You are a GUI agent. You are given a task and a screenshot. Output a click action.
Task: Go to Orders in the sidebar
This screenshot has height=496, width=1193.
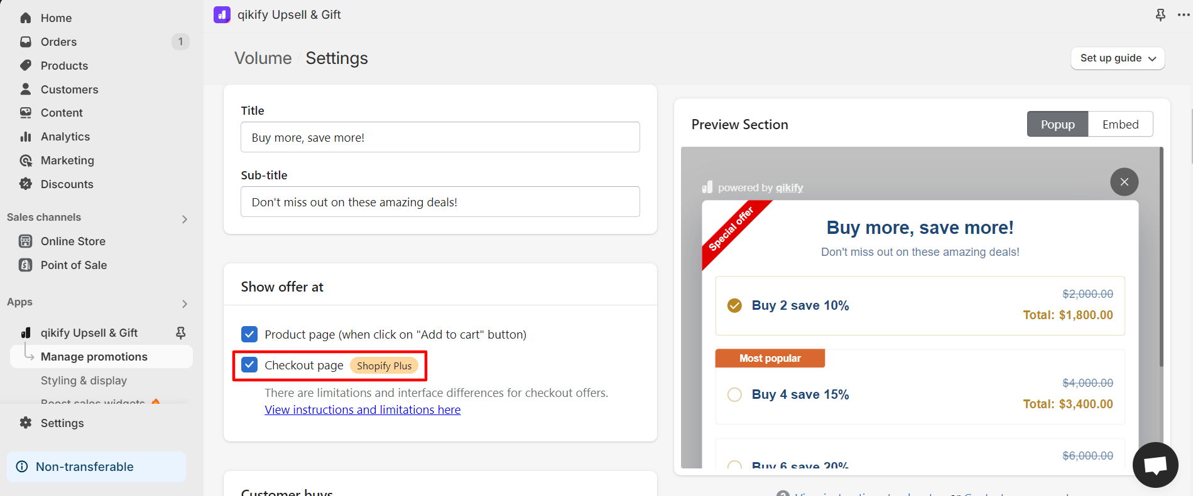pos(58,42)
